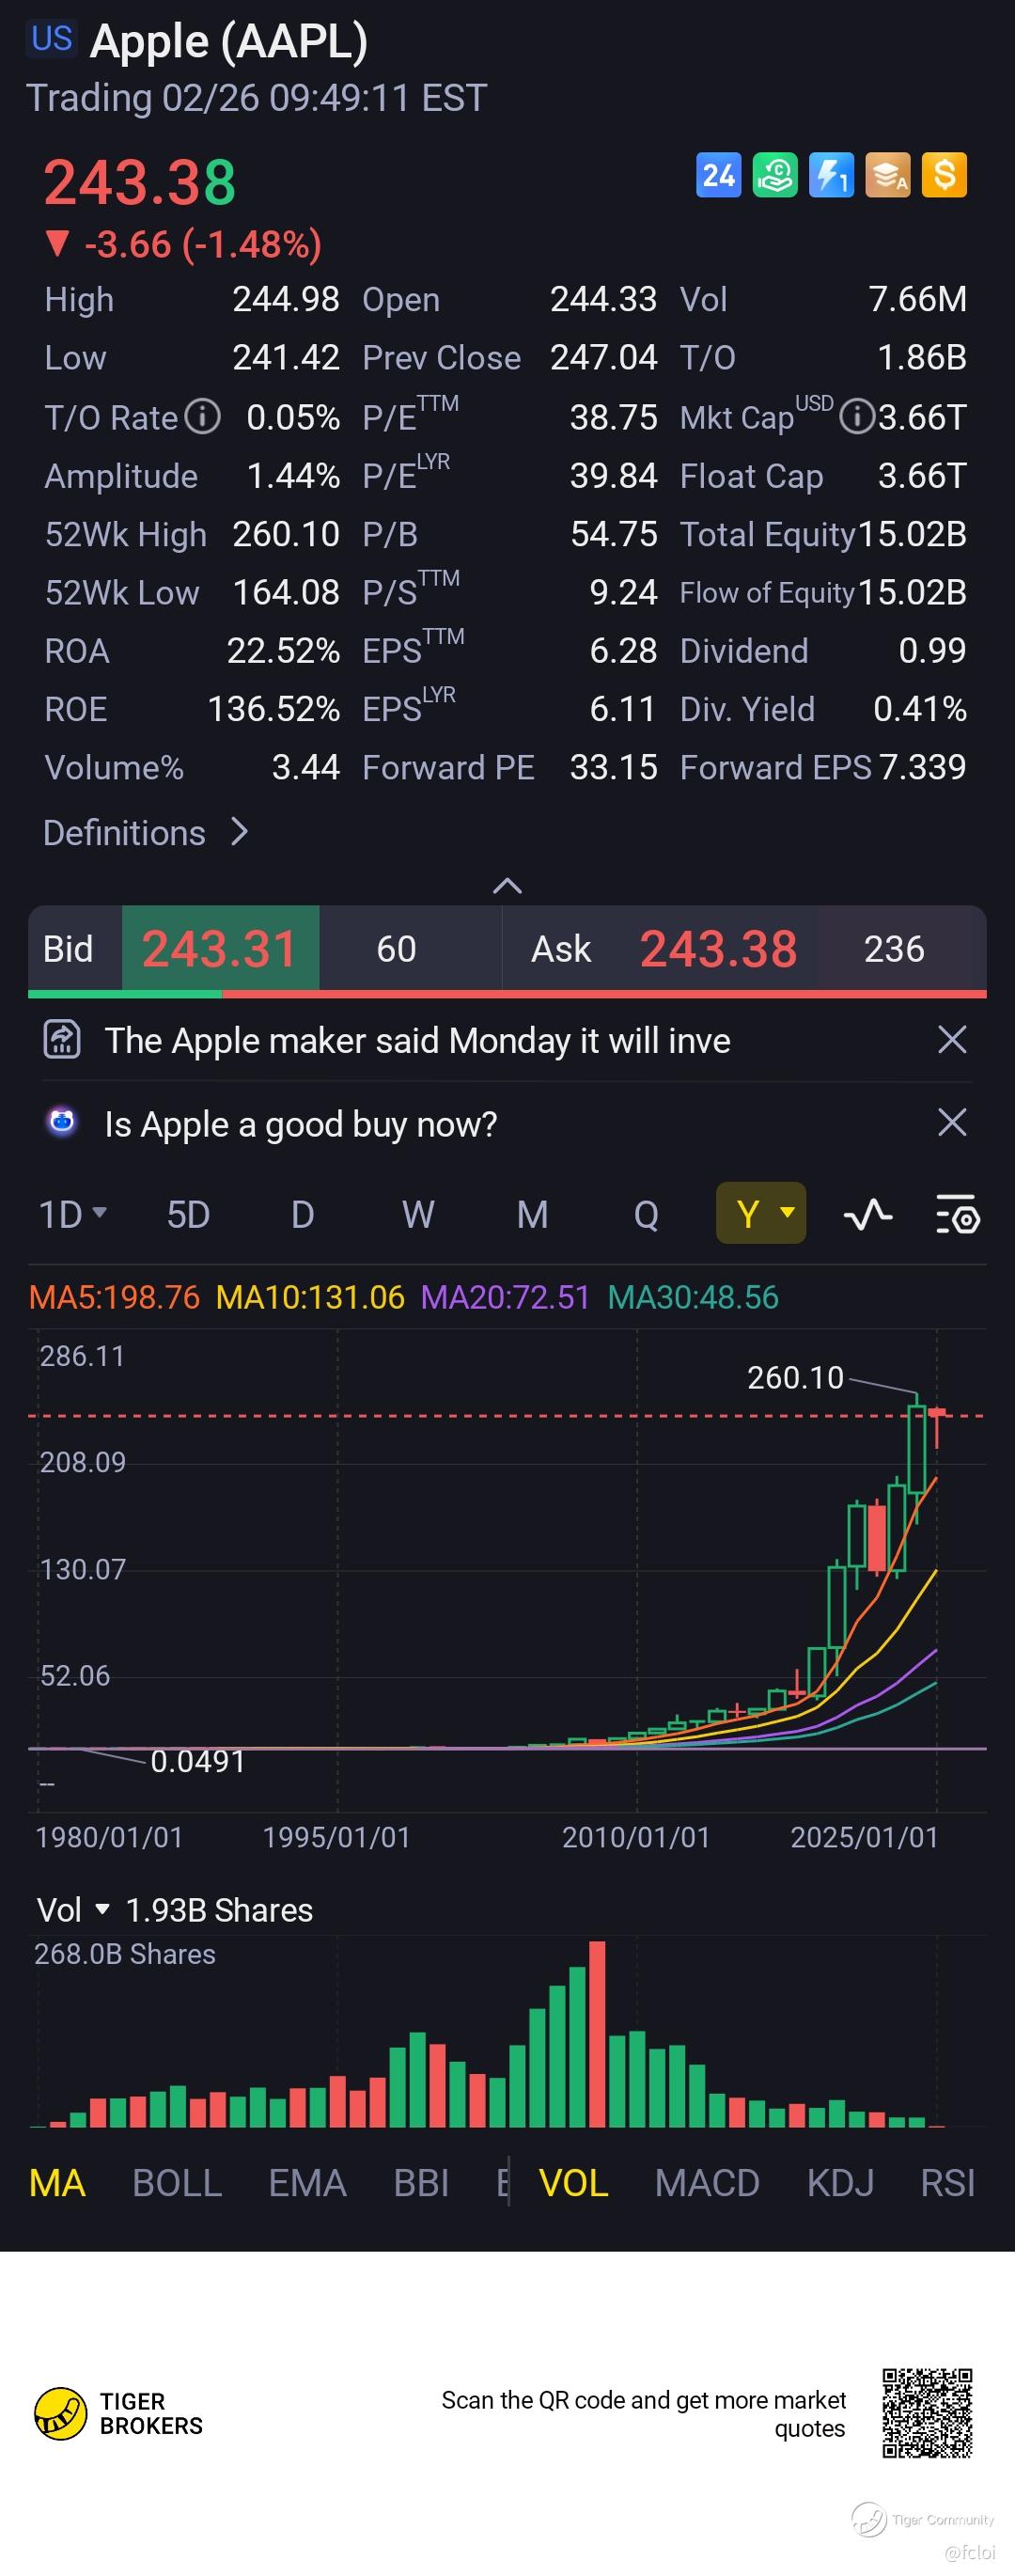The image size is (1015, 2576).
Task: Tap the blue 24-hour trading badge icon
Action: [718, 175]
